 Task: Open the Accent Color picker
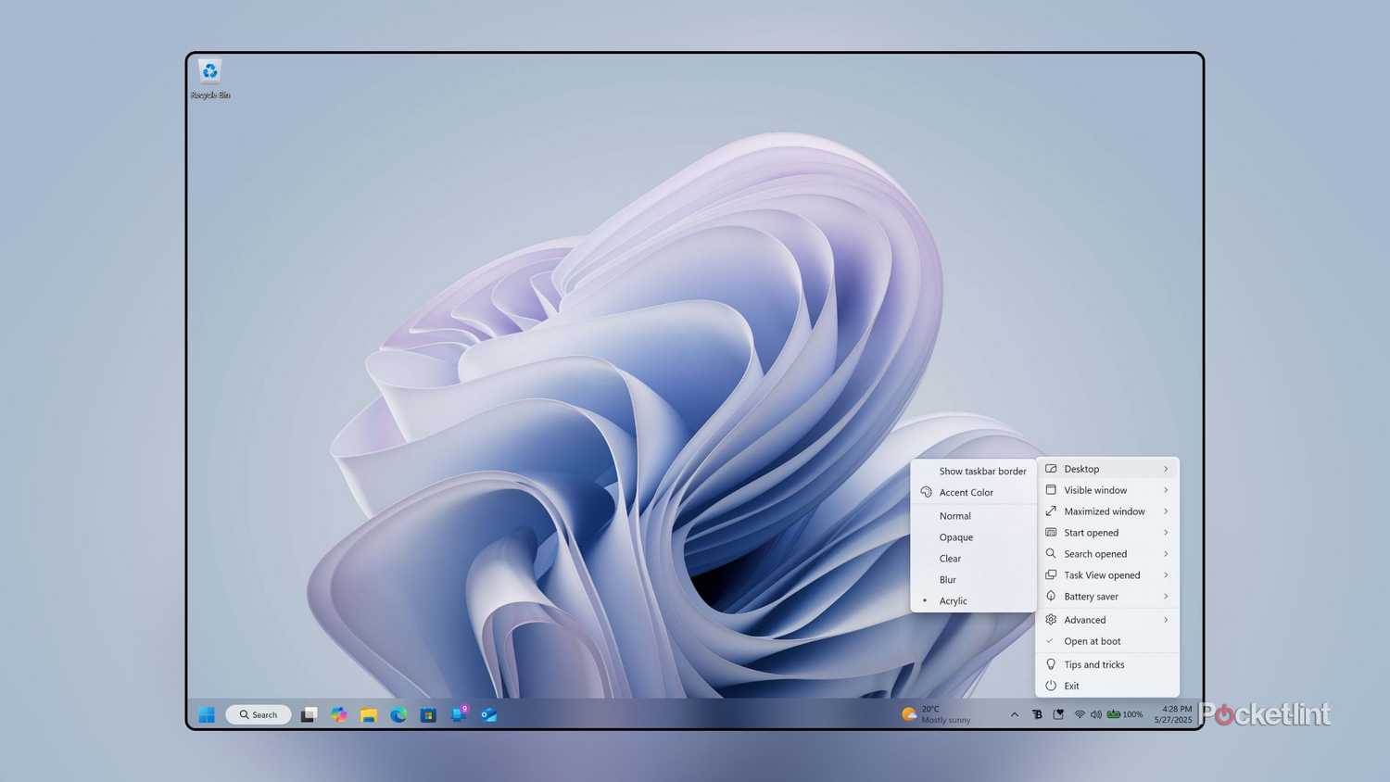967,492
